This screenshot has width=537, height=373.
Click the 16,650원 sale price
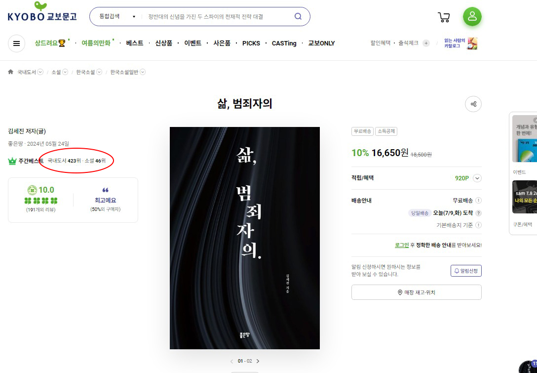click(390, 153)
